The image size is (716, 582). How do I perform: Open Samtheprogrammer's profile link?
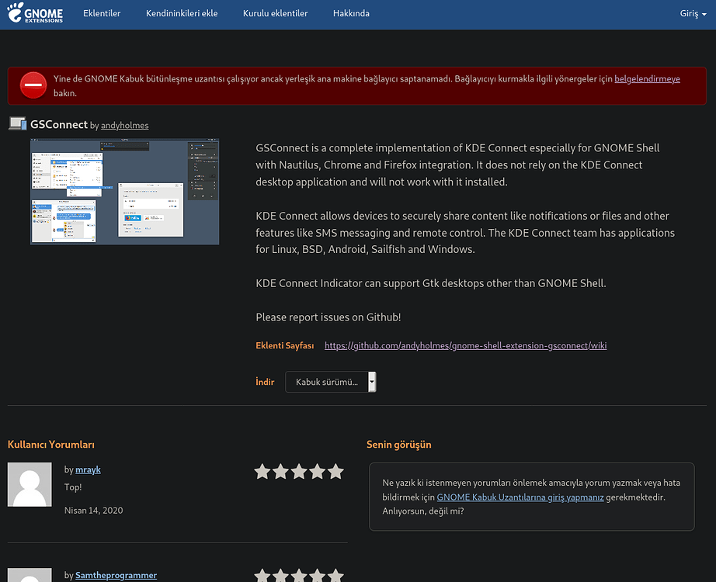click(x=116, y=575)
